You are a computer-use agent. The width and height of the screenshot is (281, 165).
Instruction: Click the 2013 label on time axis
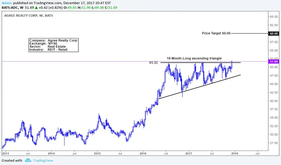click(x=5, y=153)
